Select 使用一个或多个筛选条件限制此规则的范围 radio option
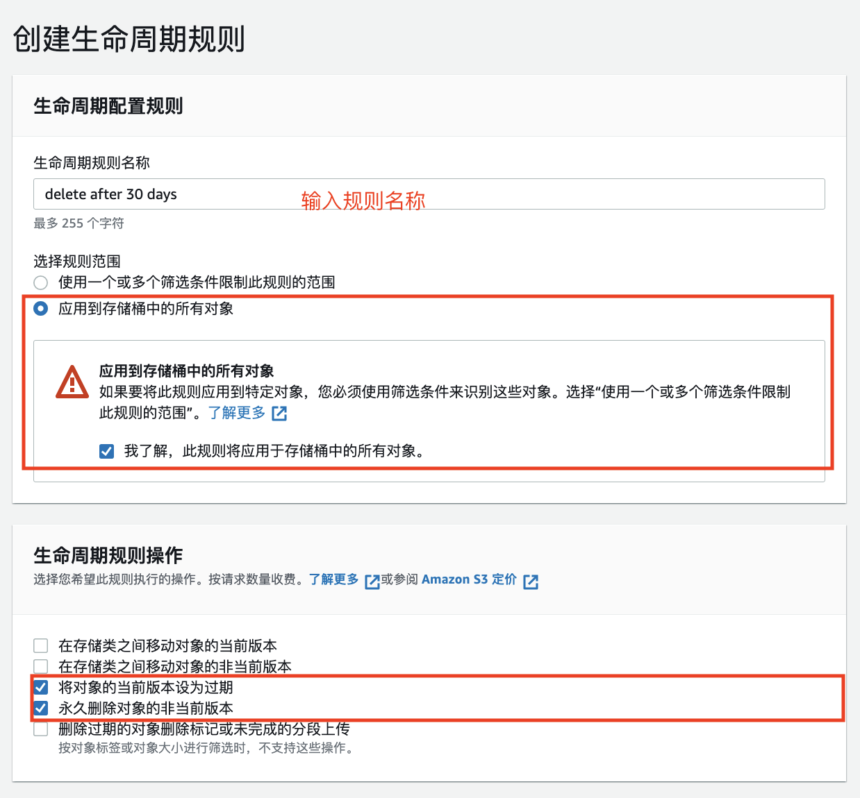 40,282
